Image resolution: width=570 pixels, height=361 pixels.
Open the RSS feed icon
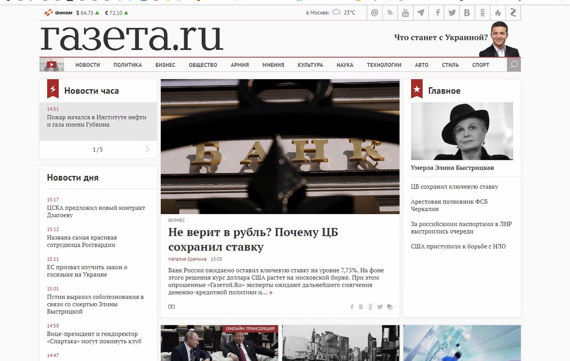click(390, 13)
